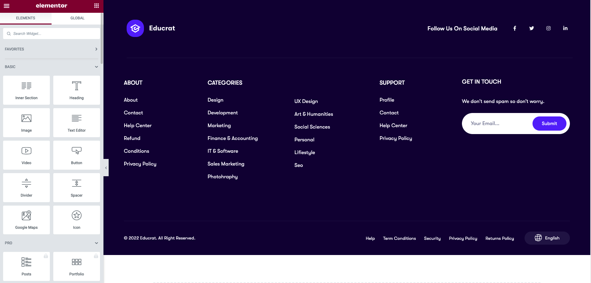Open the English language selector
591x283 pixels.
point(547,238)
